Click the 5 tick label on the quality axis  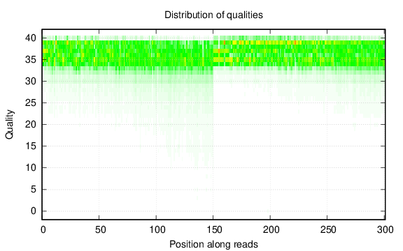(34, 189)
